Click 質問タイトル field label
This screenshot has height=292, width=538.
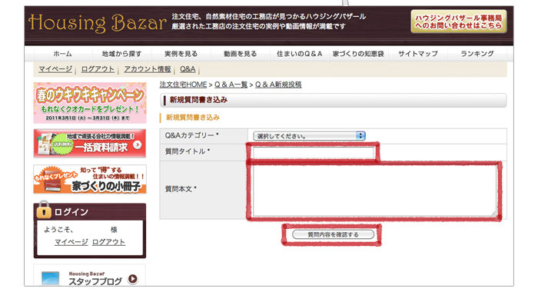coord(188,151)
